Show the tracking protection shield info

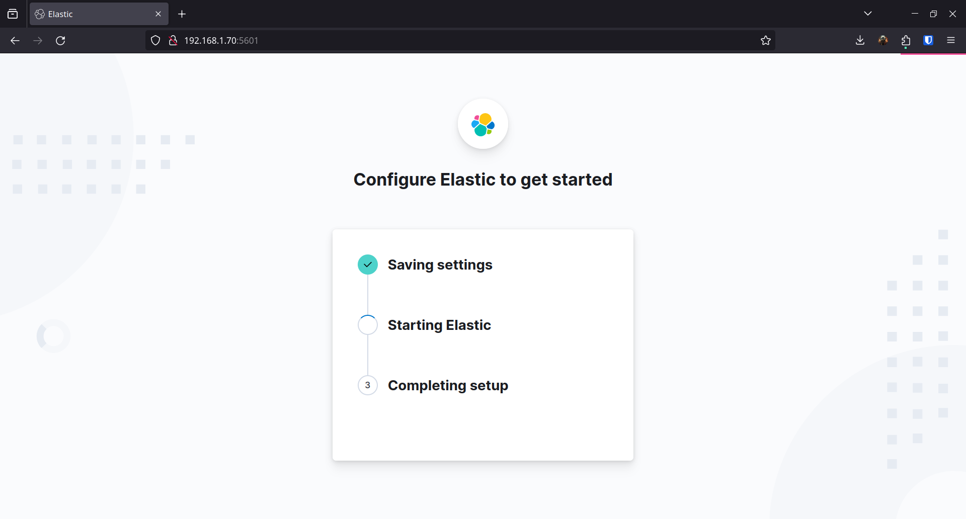155,41
